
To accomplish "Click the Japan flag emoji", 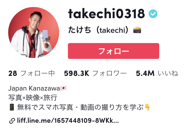I will point(63,88).
